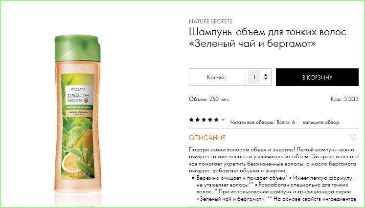The image size is (365, 208).
Task: Click the second rating star
Action: (198, 120)
